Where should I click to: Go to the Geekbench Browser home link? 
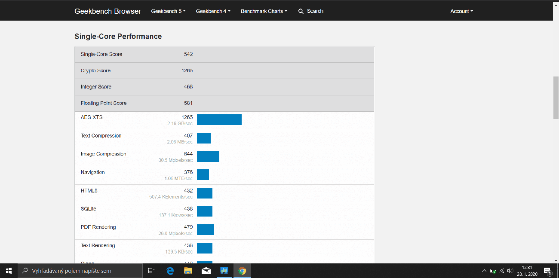(x=107, y=11)
